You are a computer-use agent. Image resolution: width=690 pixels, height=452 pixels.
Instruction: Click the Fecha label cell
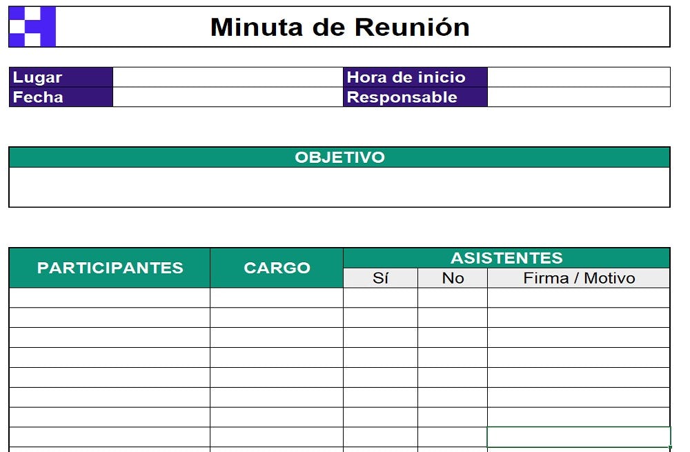coord(61,97)
